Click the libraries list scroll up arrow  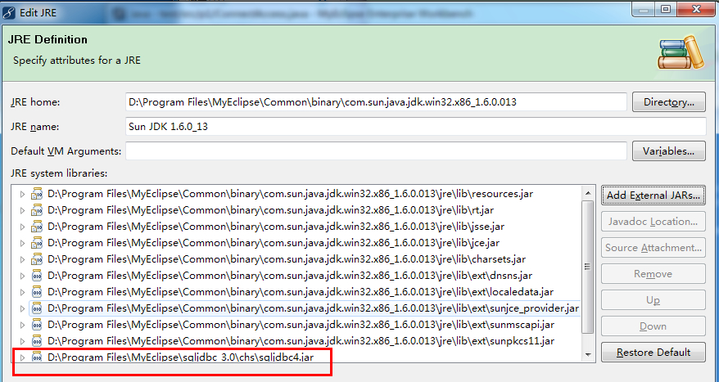point(588,193)
